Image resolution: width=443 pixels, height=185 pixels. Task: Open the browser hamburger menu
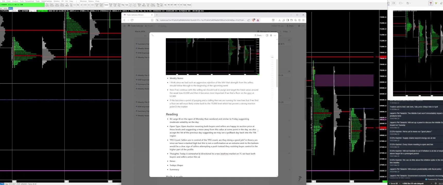(303, 20)
